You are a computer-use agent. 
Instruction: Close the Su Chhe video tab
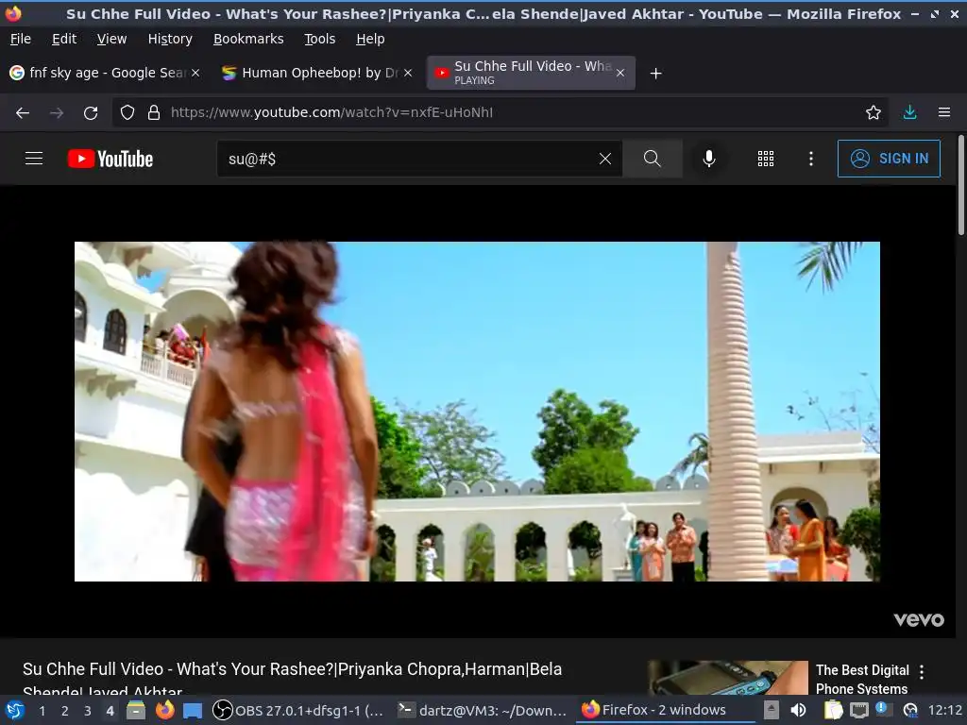[x=620, y=73]
